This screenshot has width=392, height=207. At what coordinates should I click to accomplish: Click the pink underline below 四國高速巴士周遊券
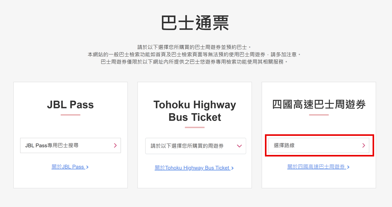point(319,115)
